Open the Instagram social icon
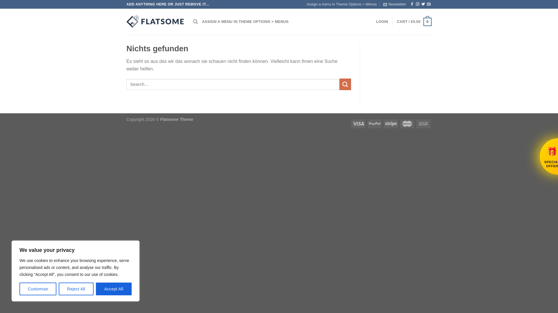 [x=418, y=4]
